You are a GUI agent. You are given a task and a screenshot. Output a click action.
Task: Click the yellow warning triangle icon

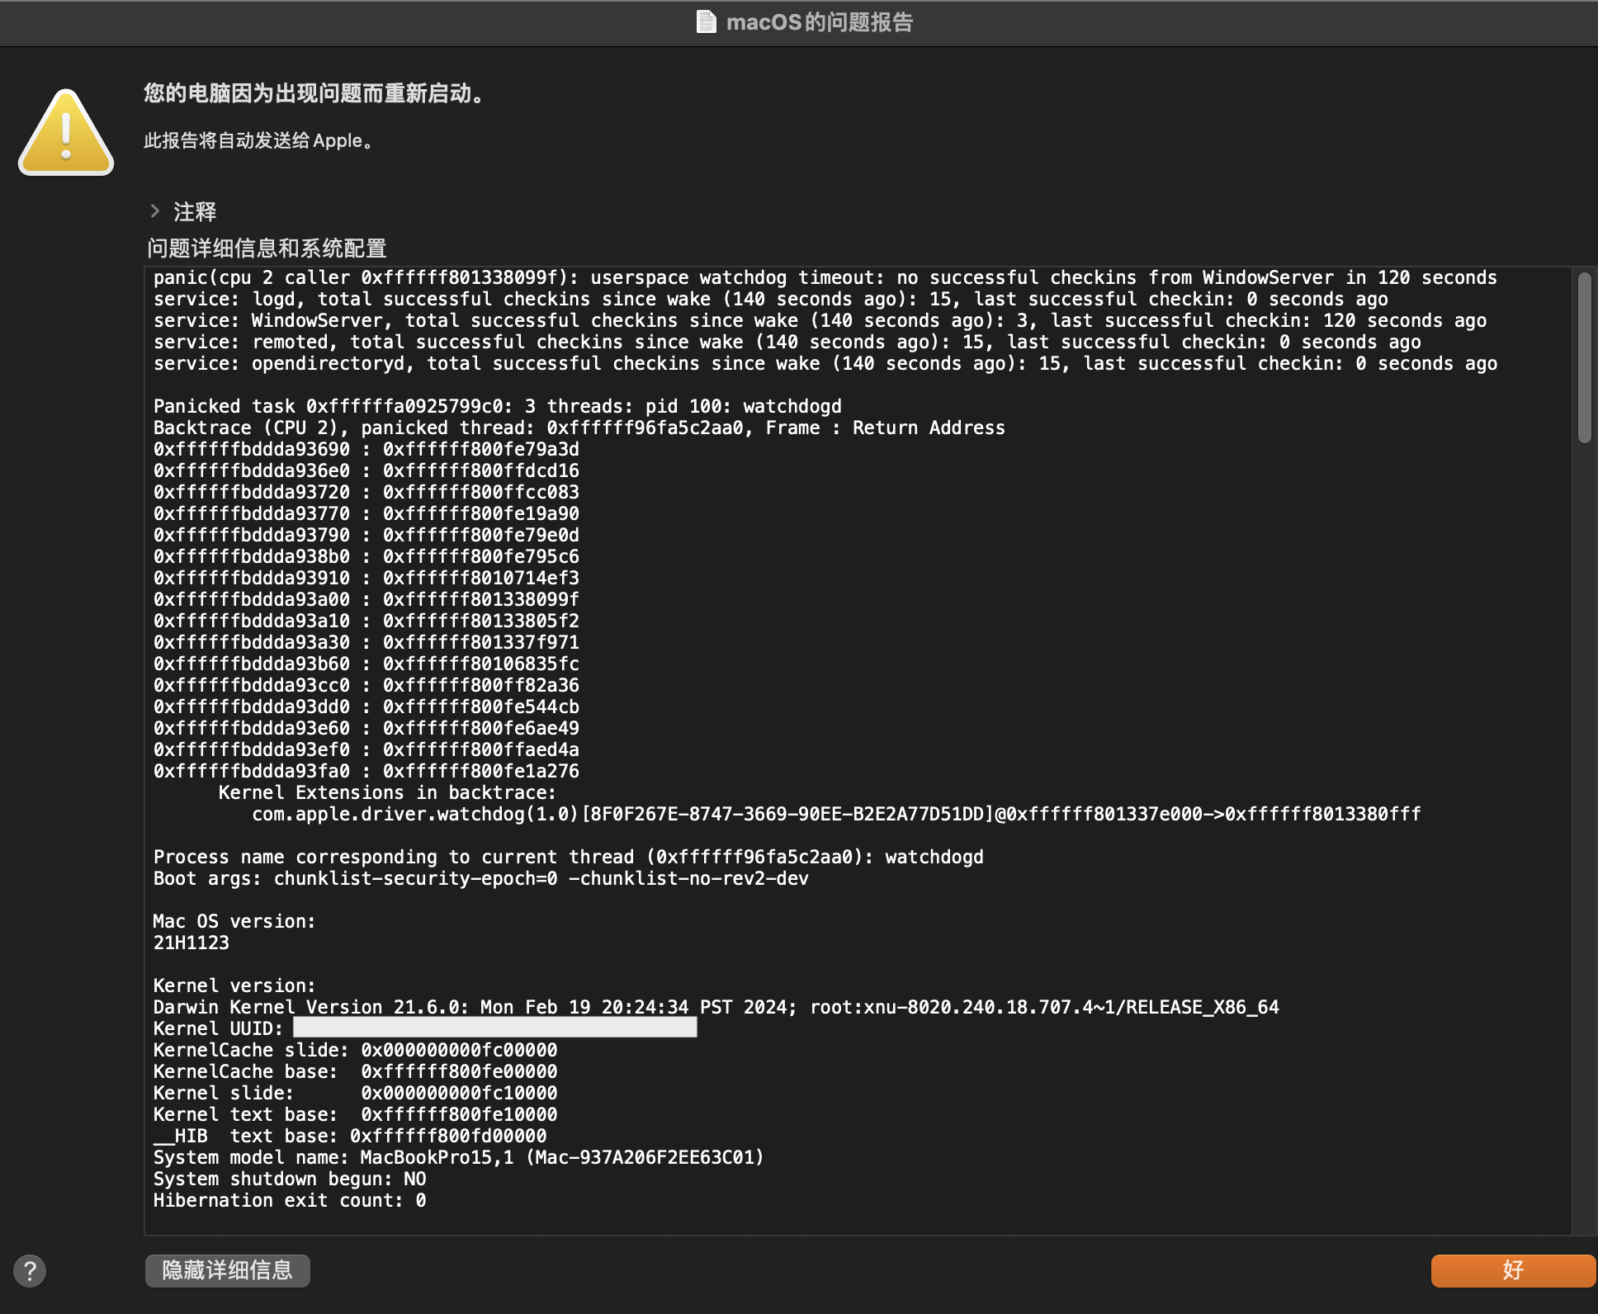click(x=66, y=134)
